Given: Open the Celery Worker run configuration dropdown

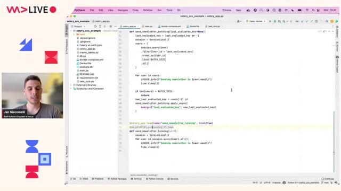Looking at the screenshot, I should click(x=256, y=21).
